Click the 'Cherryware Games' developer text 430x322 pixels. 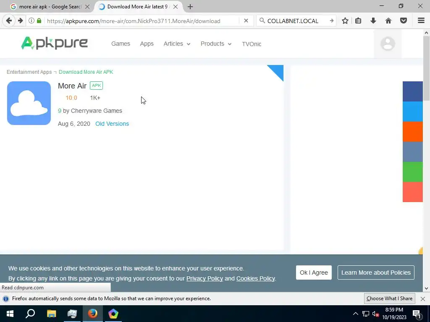pyautogui.click(x=96, y=111)
